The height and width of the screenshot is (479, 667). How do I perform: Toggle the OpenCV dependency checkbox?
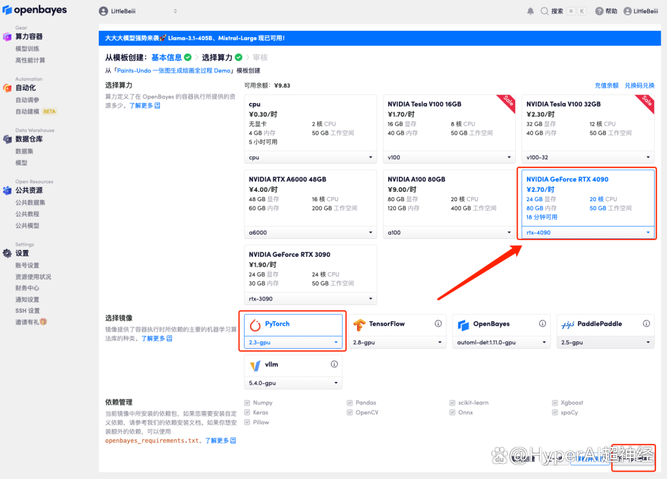pos(350,412)
